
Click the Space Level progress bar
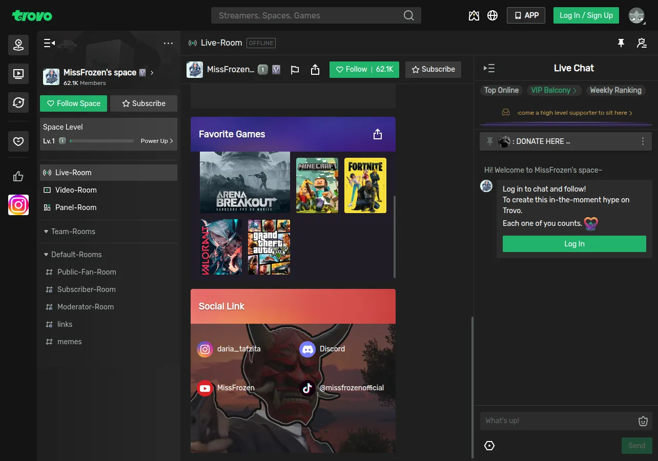(101, 141)
